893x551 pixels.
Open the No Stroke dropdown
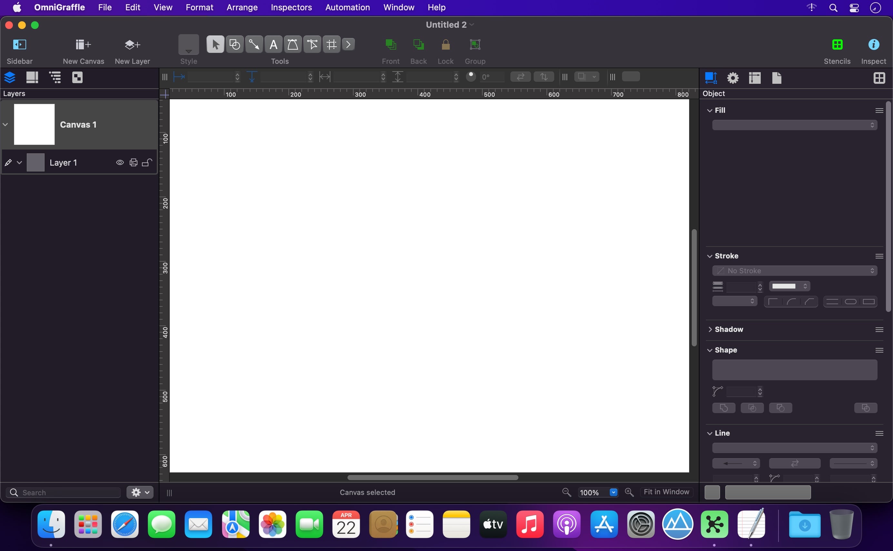[x=795, y=271]
